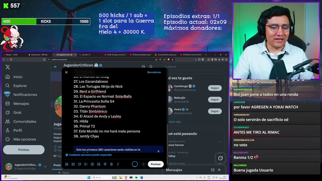The image size is (322, 181).
Task: Click sidebar Postear button
Action: [24, 150]
